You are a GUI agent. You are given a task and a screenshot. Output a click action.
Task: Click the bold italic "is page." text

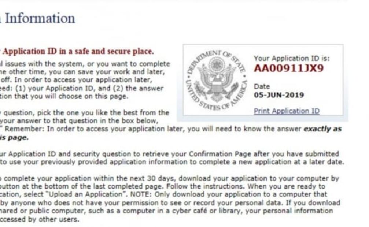(x=15, y=138)
